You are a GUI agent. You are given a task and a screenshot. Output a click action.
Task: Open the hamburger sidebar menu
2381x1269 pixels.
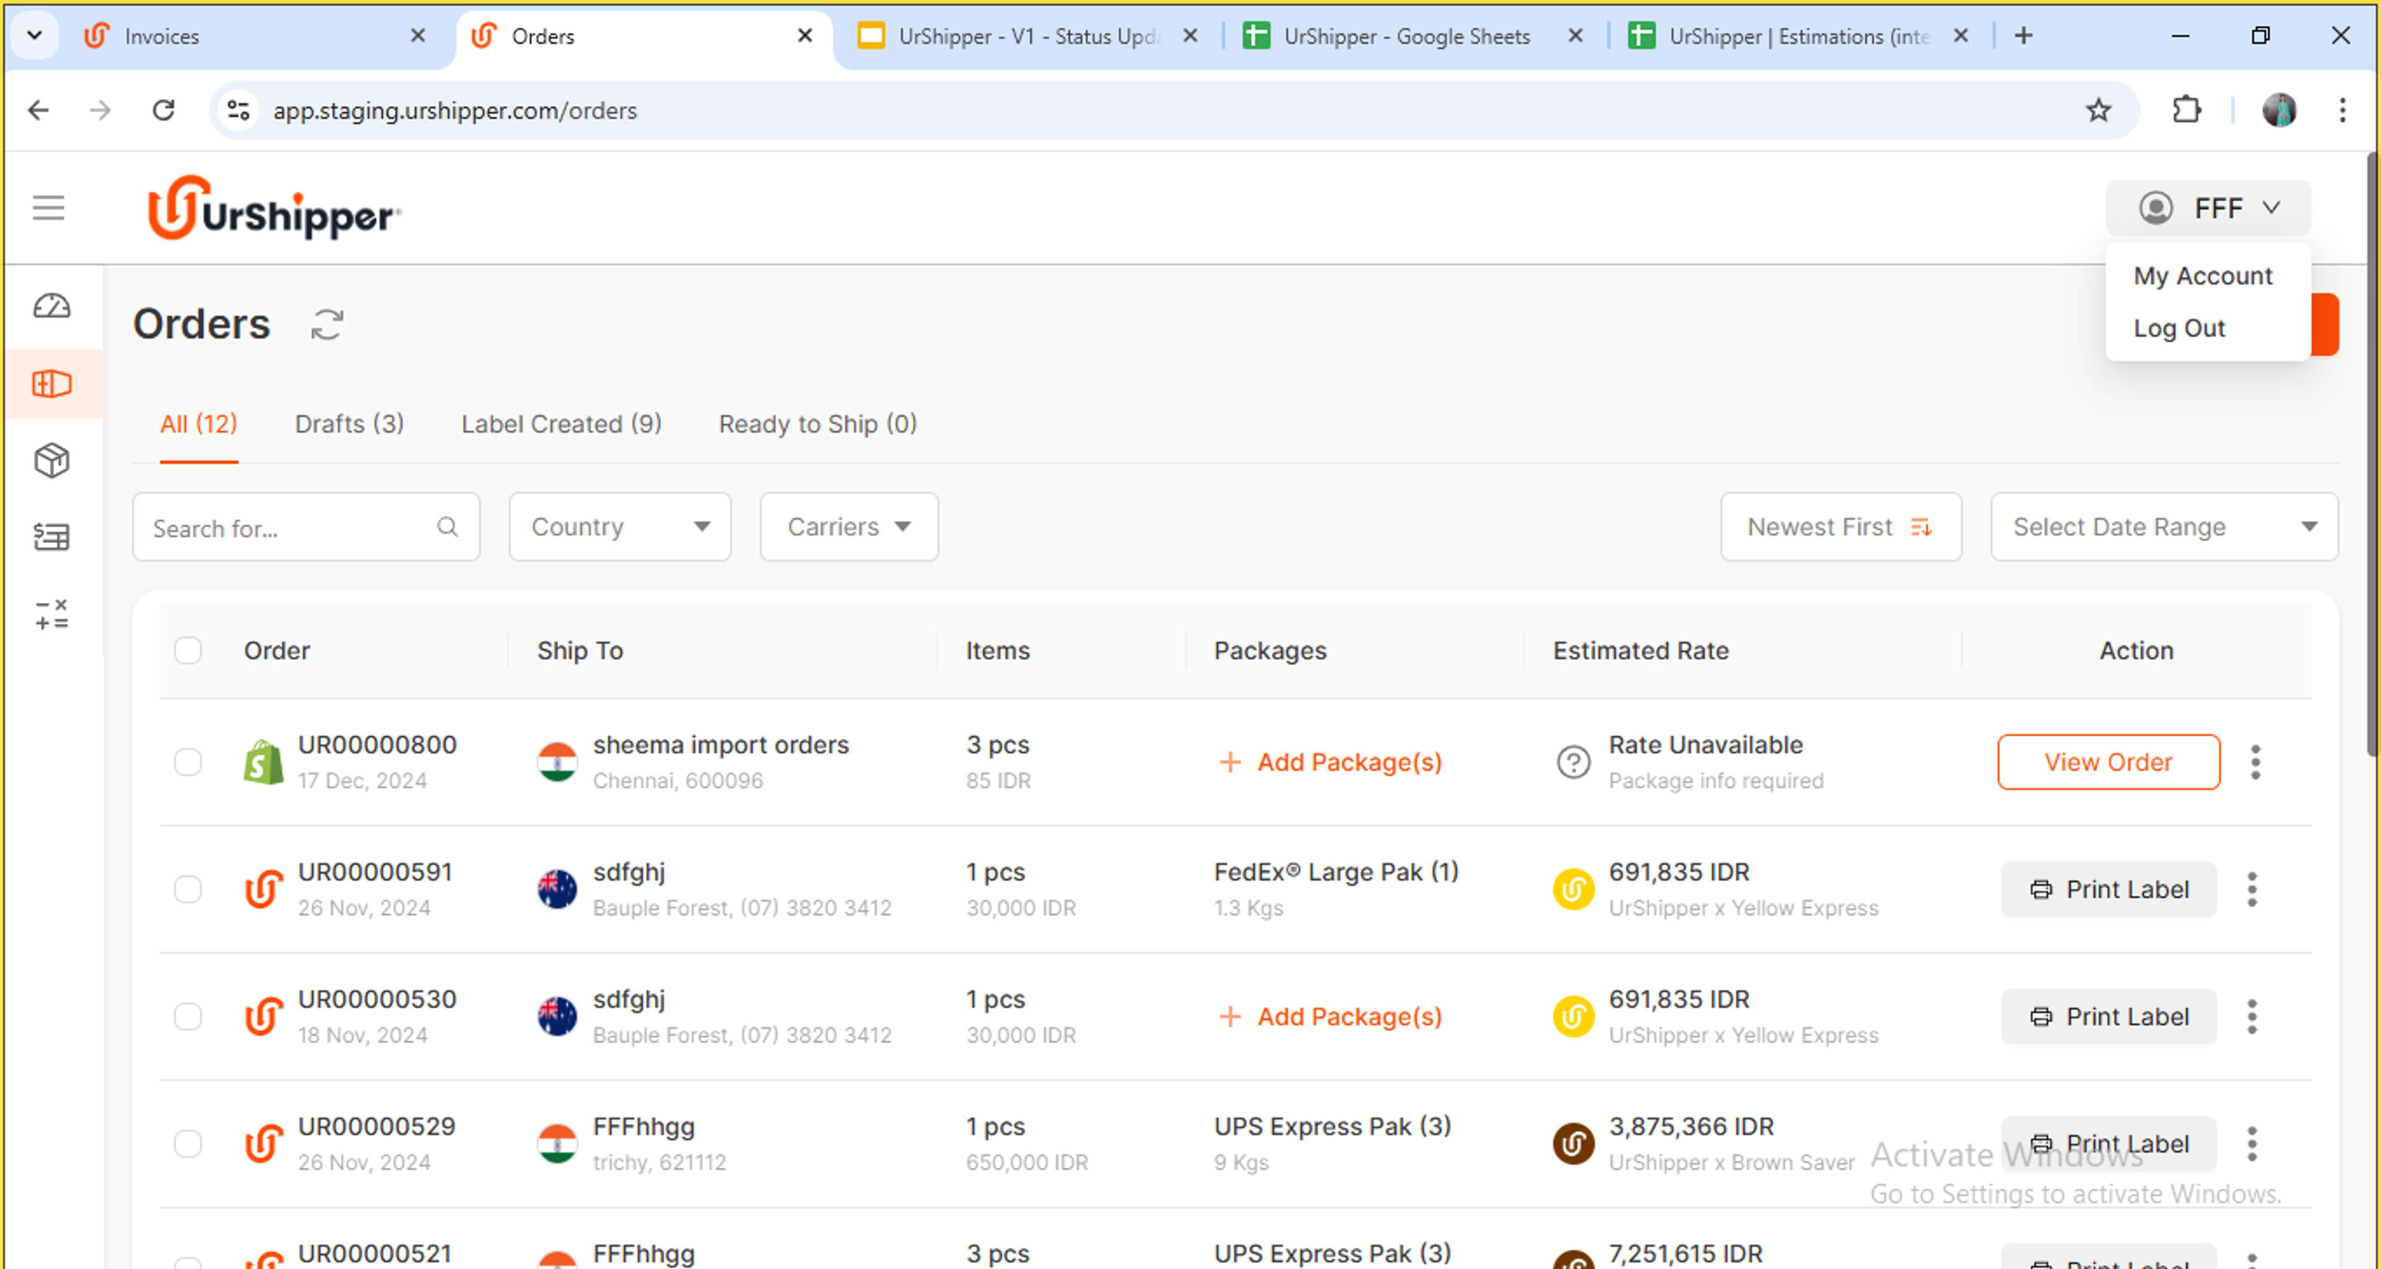[x=48, y=207]
